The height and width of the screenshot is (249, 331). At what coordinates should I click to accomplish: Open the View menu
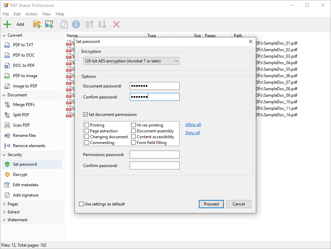pyautogui.click(x=46, y=14)
